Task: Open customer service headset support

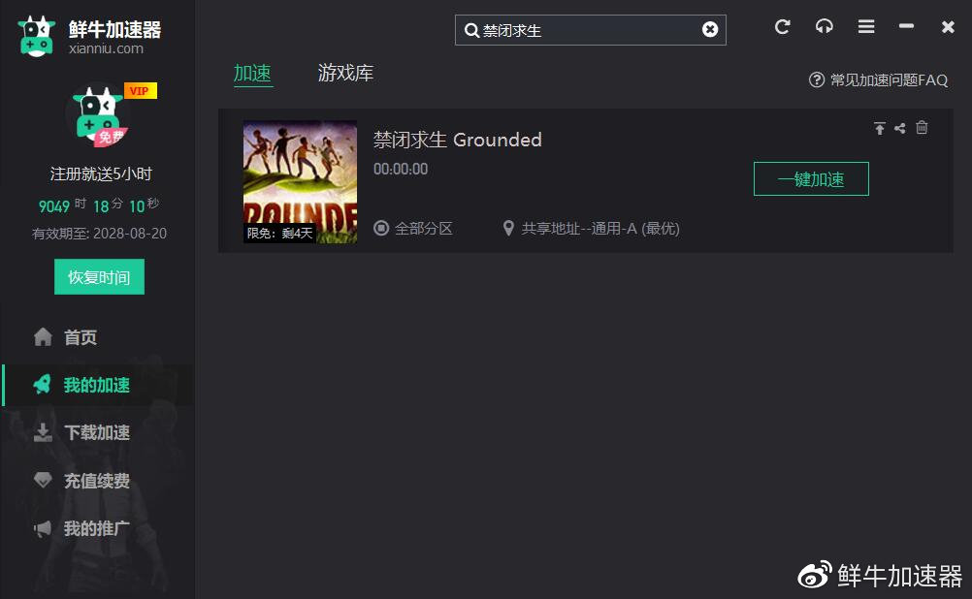Action: pos(824,27)
